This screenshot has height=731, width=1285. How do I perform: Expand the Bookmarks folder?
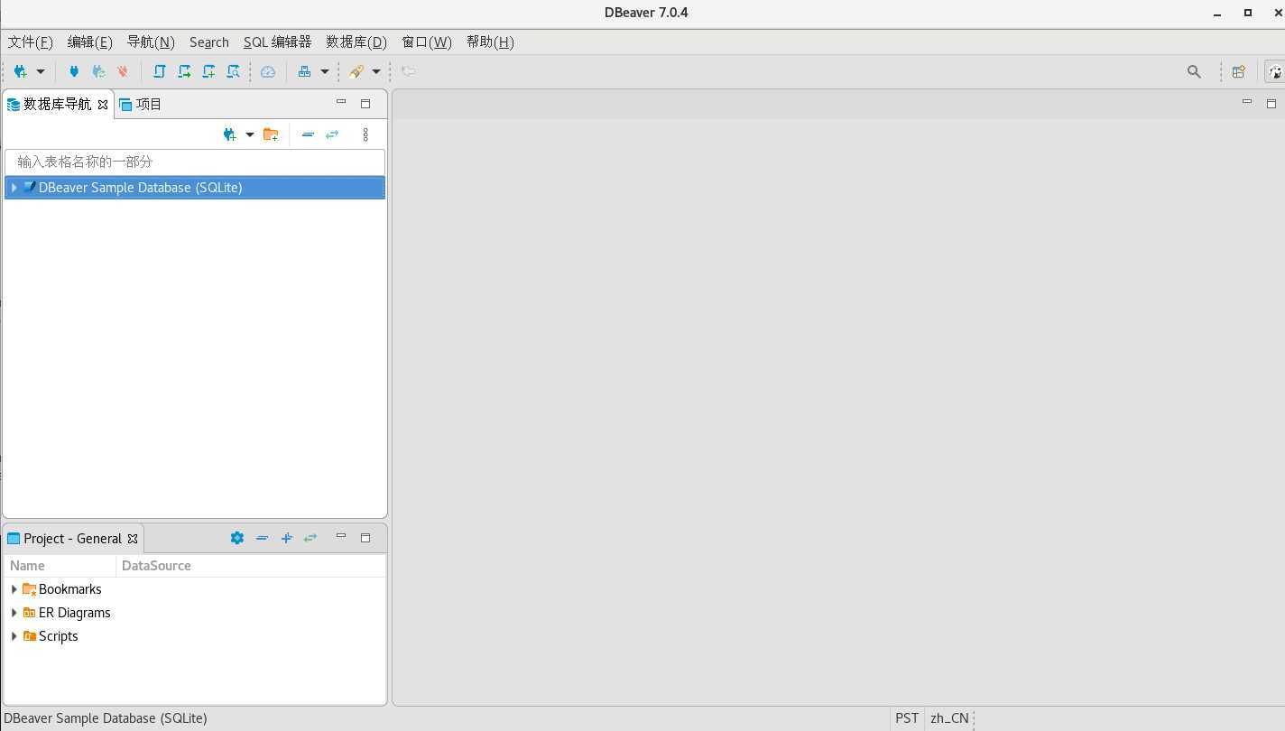click(x=14, y=589)
